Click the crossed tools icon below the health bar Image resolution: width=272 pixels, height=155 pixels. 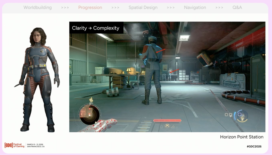tap(167, 126)
